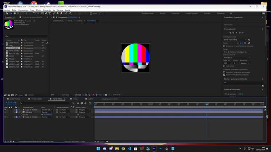Click the new folder icon in Project footer
Image resolution: width=271 pixels, height=152 pixels.
pos(8,95)
